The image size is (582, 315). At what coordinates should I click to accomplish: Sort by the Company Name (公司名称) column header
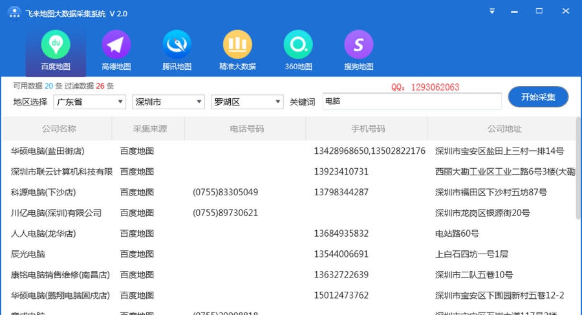[59, 129]
